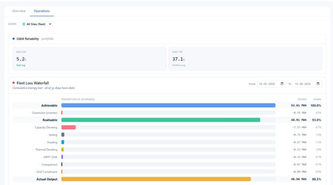Click the Grid Curtailment row label
The image size is (333, 185).
coord(47,172)
